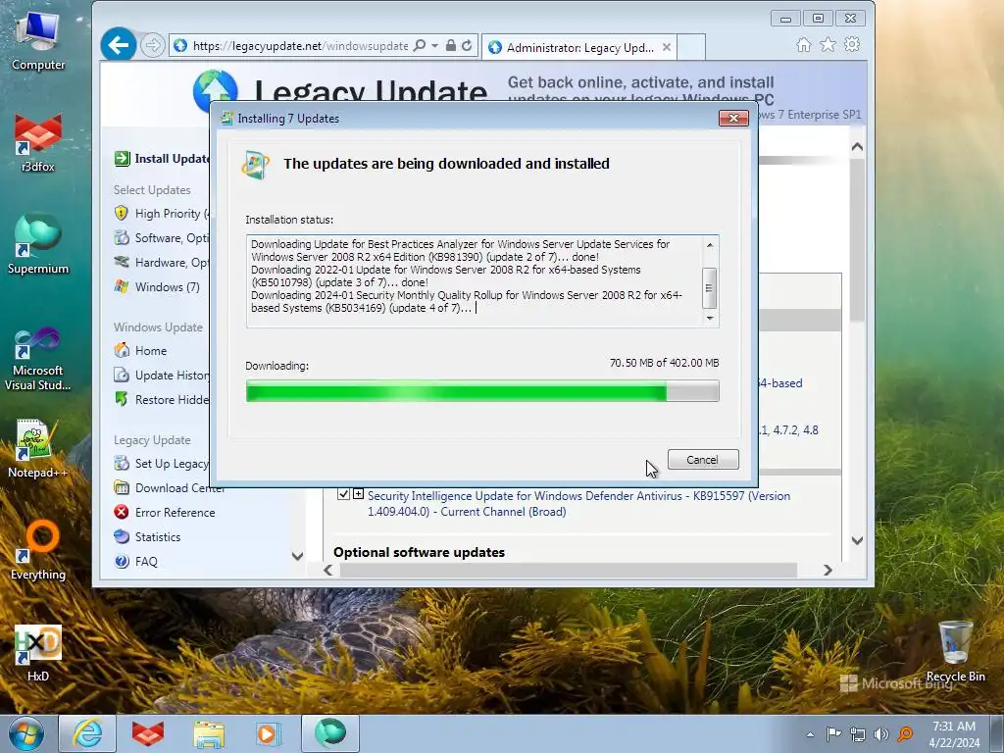
Task: Click the page scroll-down chevron
Action: [x=857, y=540]
